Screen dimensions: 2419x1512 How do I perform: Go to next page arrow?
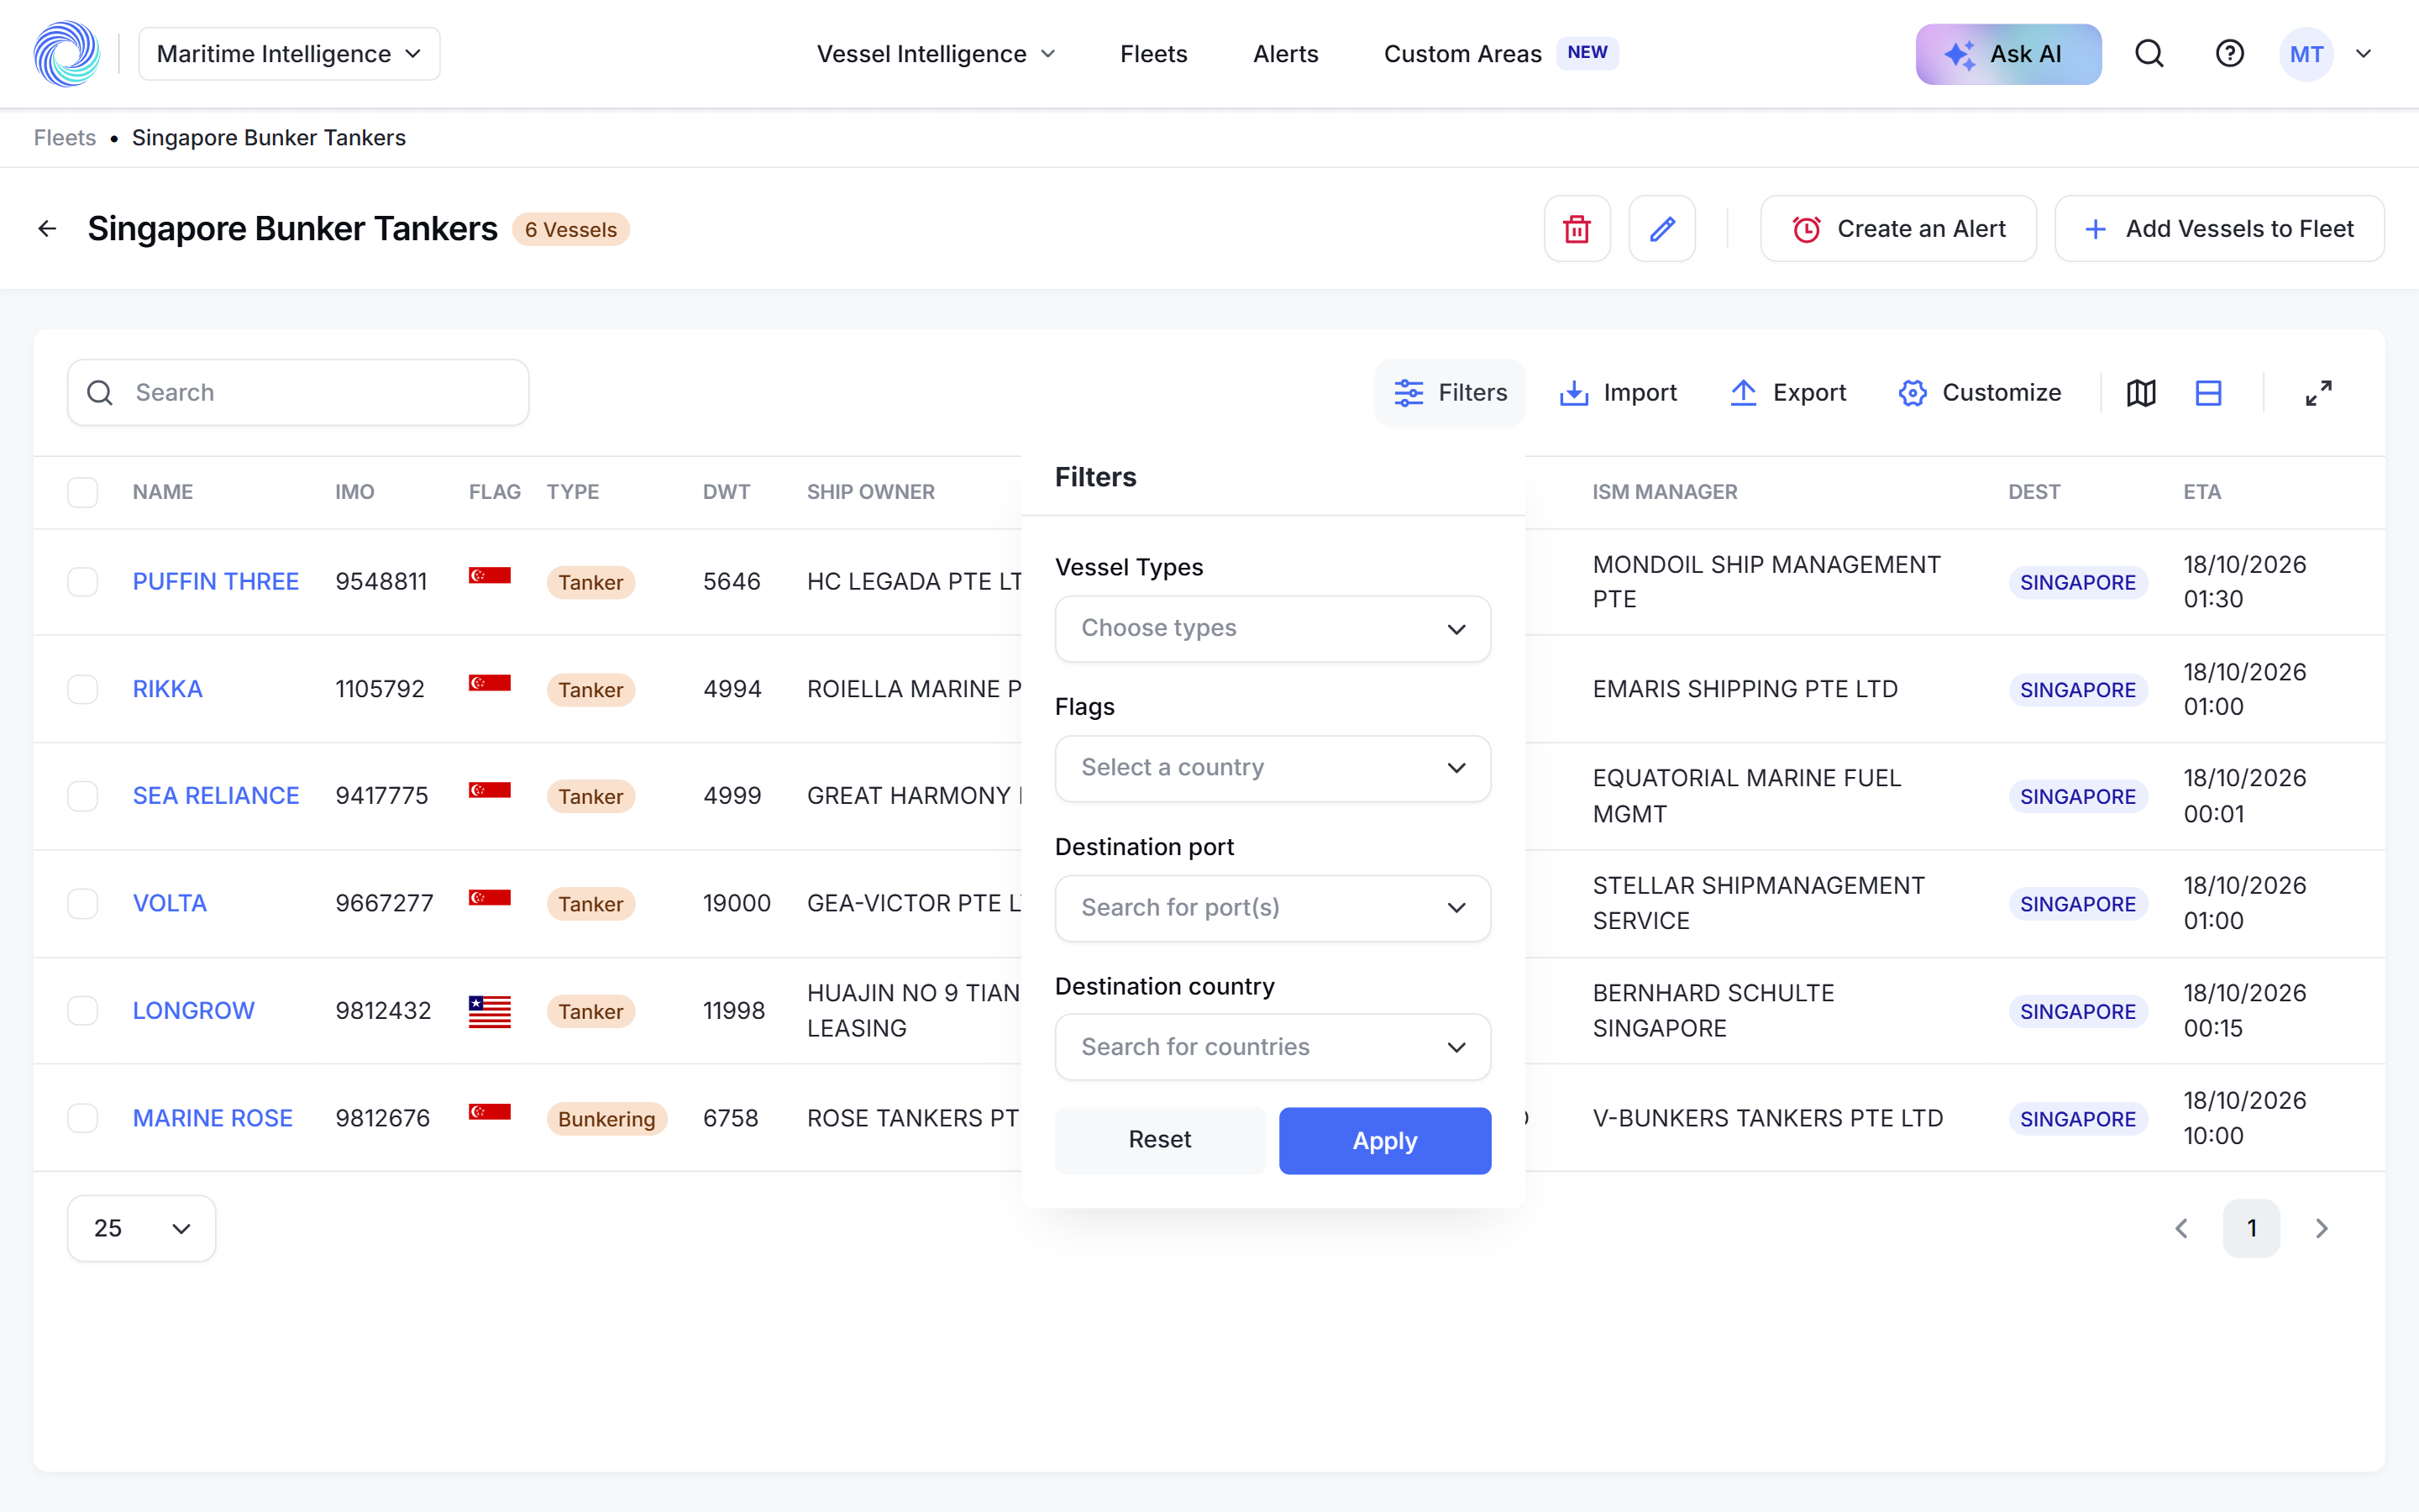[2321, 1228]
